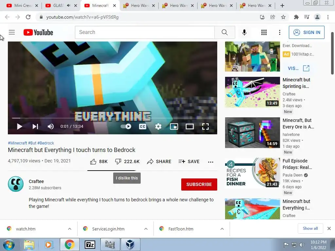Open the Chrome three-dot menu

(x=328, y=17)
